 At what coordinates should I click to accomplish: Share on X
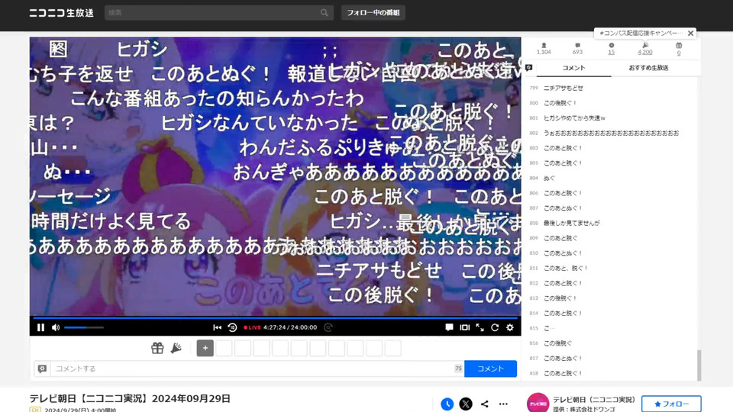point(466,404)
